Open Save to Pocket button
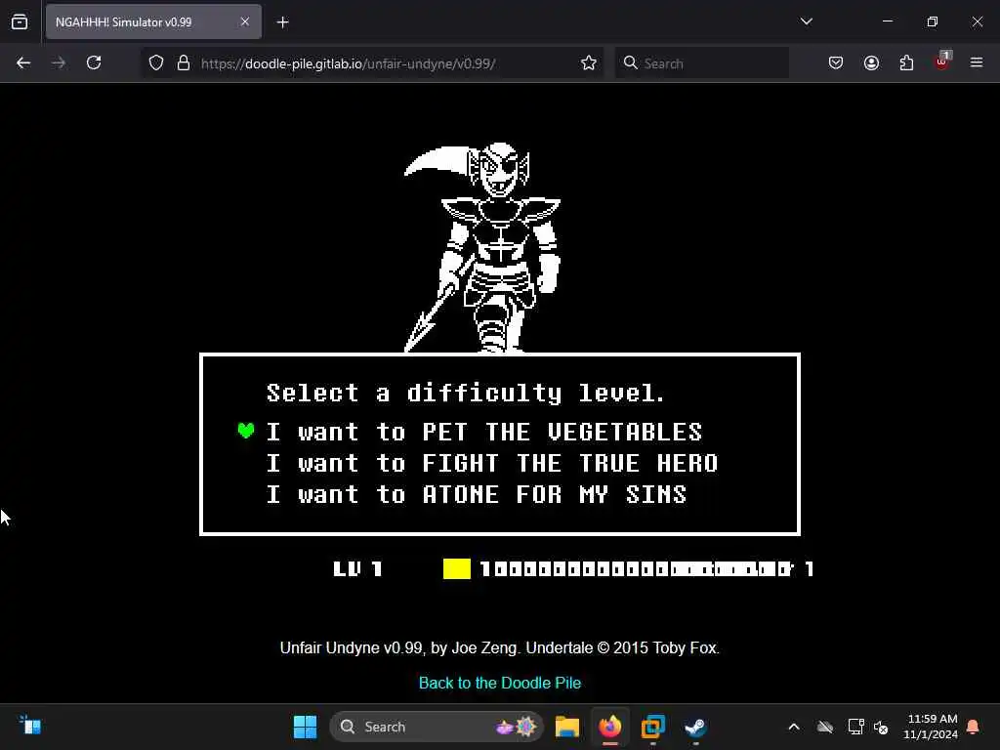This screenshot has height=750, width=1000. click(x=836, y=62)
